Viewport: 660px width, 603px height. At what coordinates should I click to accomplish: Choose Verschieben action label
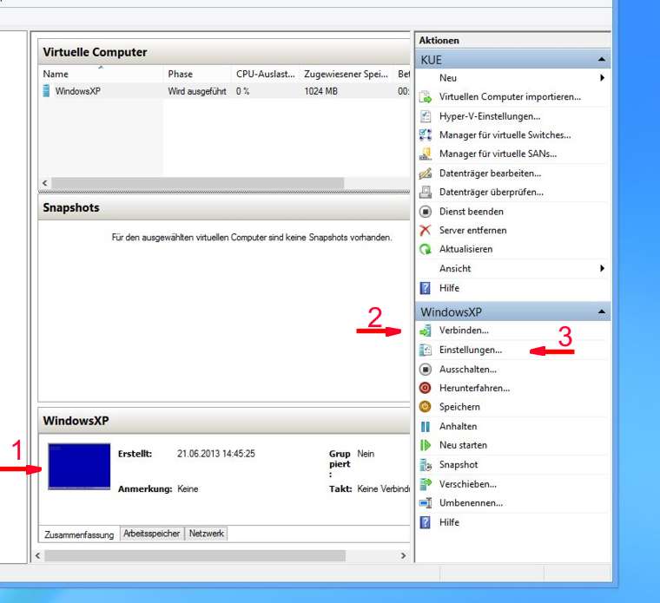coord(467,484)
